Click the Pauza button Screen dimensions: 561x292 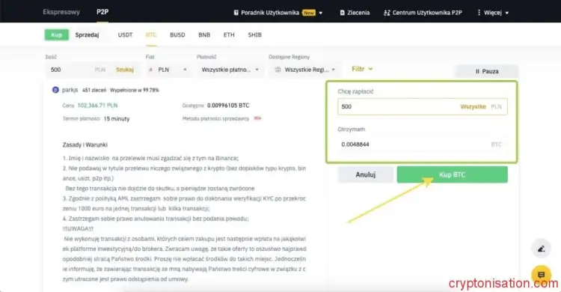[x=487, y=71]
